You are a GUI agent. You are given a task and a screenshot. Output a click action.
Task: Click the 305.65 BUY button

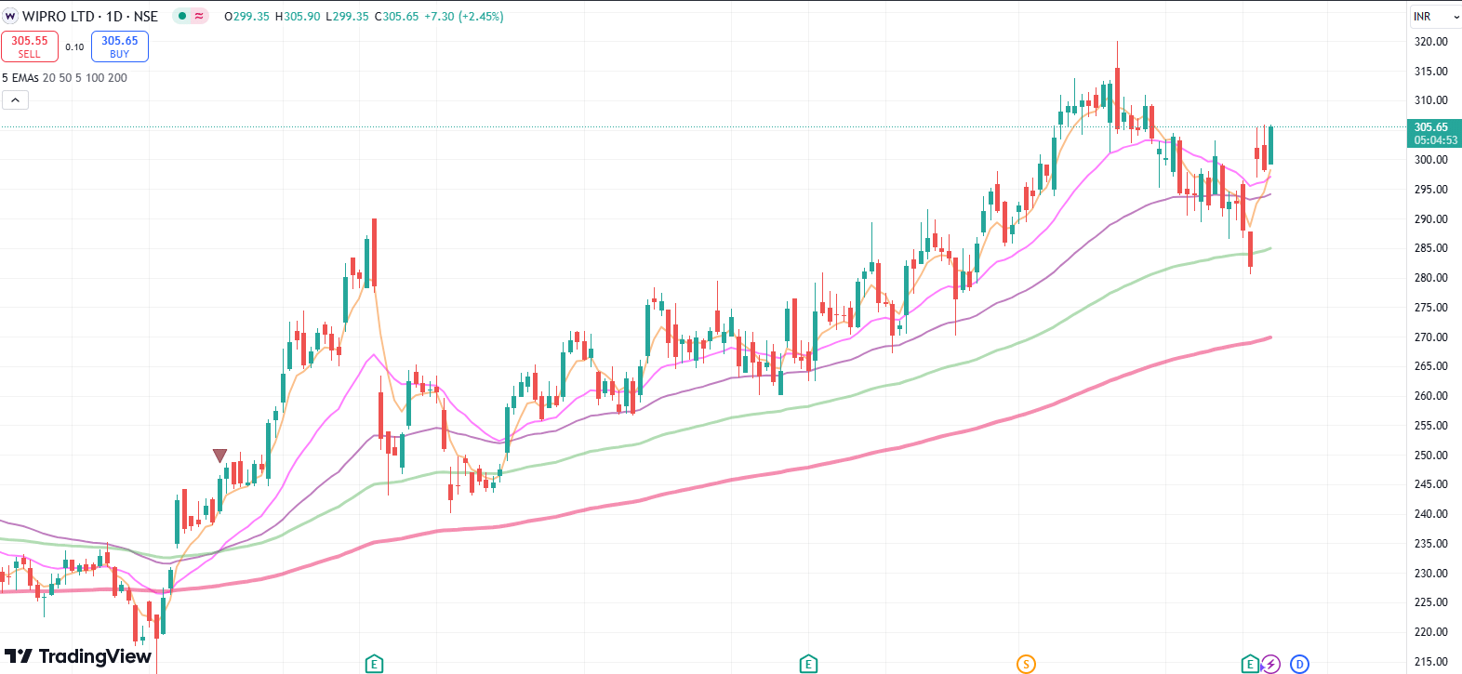coord(120,46)
